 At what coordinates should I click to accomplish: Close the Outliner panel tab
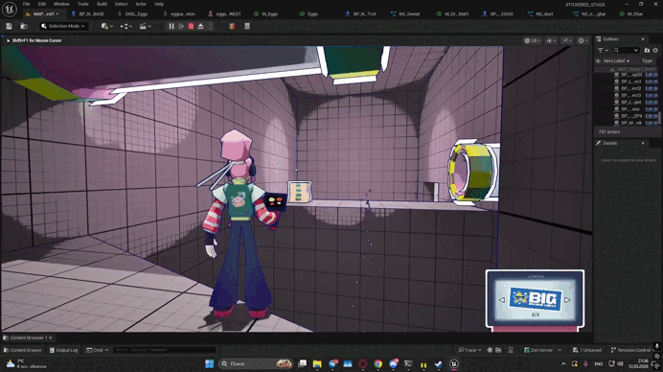tap(643, 39)
